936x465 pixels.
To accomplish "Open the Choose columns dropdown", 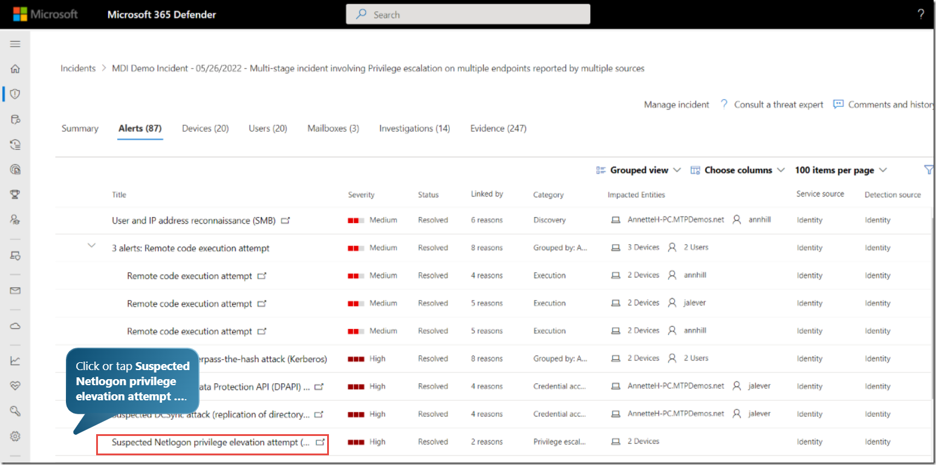I will [x=738, y=170].
